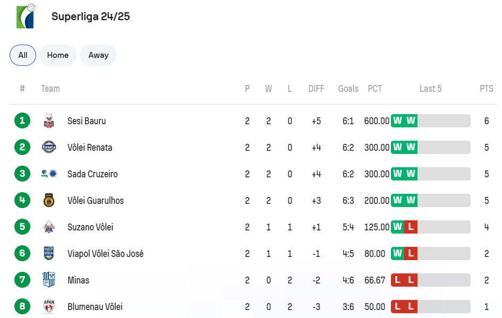Open the Sesi Bauru team name link
502x318 pixels.
pyautogui.click(x=87, y=121)
